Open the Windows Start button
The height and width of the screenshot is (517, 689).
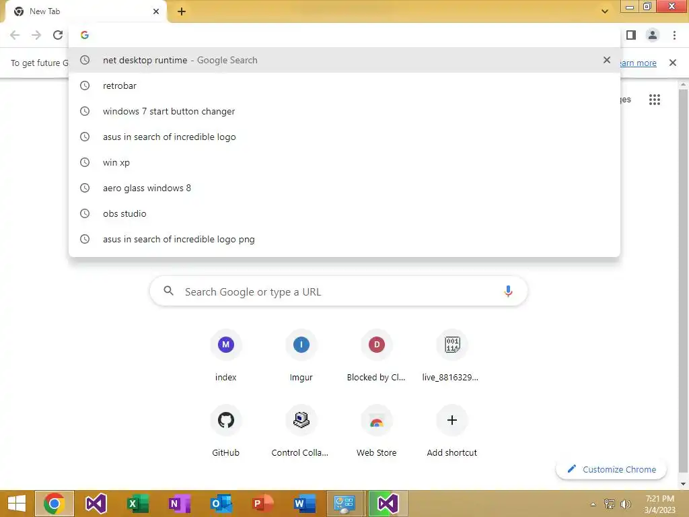(x=17, y=504)
